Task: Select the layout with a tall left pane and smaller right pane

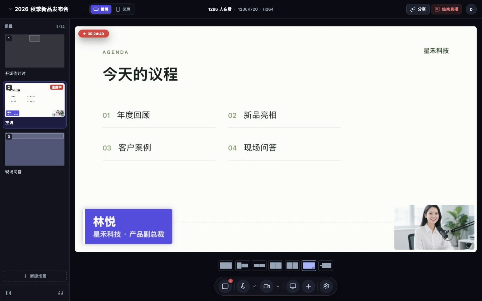Action: coord(243,266)
